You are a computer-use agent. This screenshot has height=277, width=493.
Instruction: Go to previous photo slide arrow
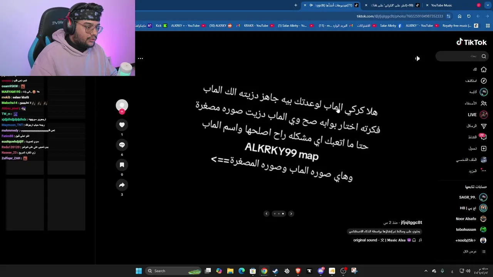pos(266,214)
